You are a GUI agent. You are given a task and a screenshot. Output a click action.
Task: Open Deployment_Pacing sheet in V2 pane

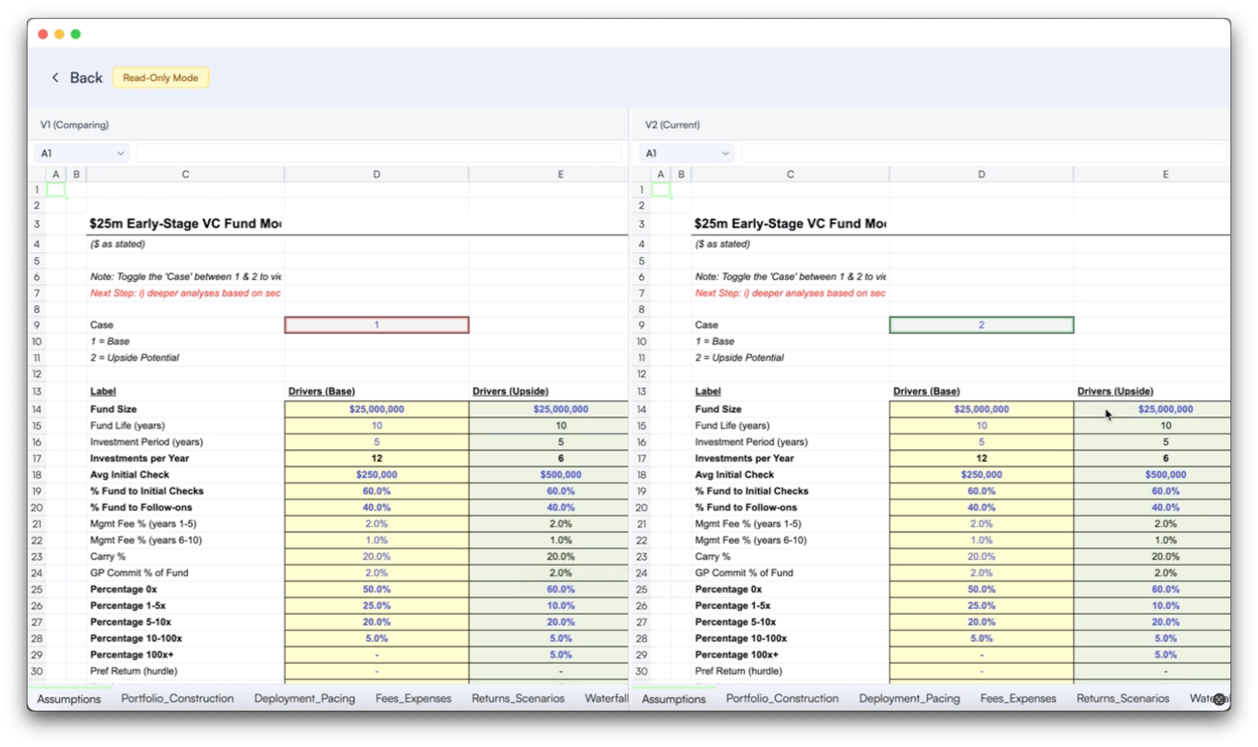pyautogui.click(x=909, y=698)
